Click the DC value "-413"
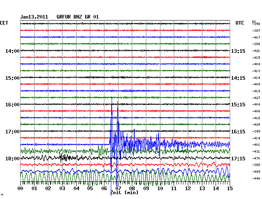262x199 pixels. tap(256, 71)
